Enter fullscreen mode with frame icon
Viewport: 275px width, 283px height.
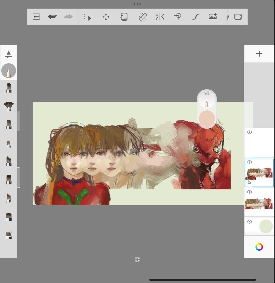(238, 17)
